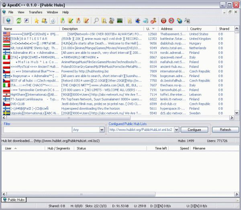Click the Configure button

194,130
